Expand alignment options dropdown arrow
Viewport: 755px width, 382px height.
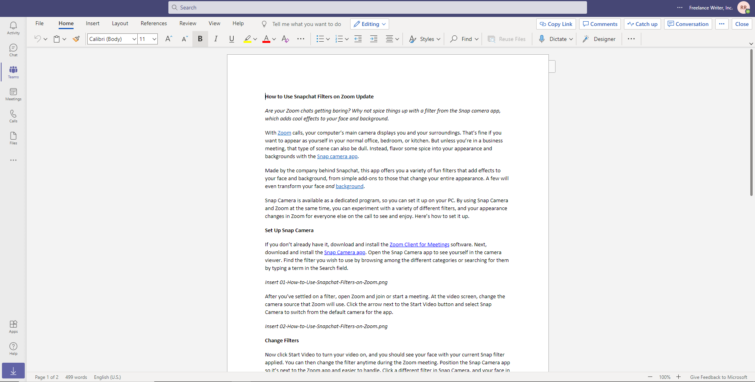(397, 39)
